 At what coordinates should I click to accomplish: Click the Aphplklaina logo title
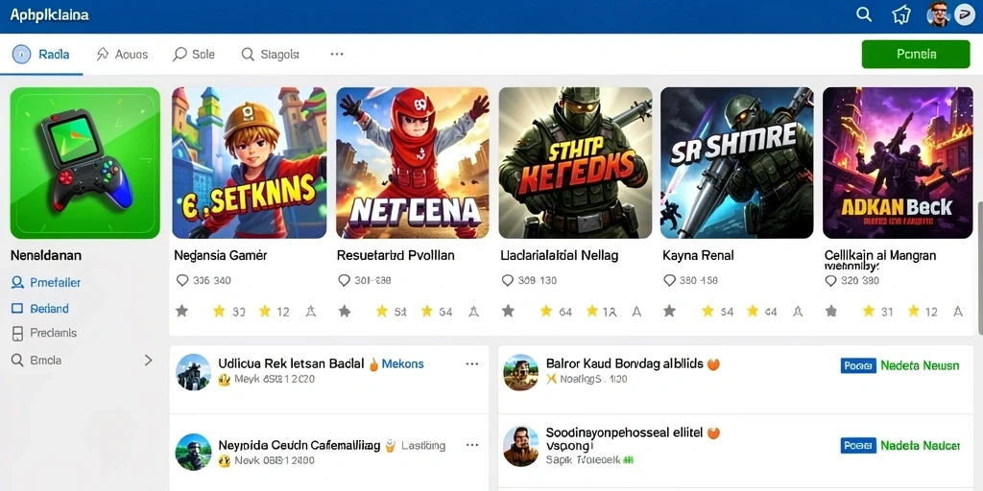[x=50, y=15]
